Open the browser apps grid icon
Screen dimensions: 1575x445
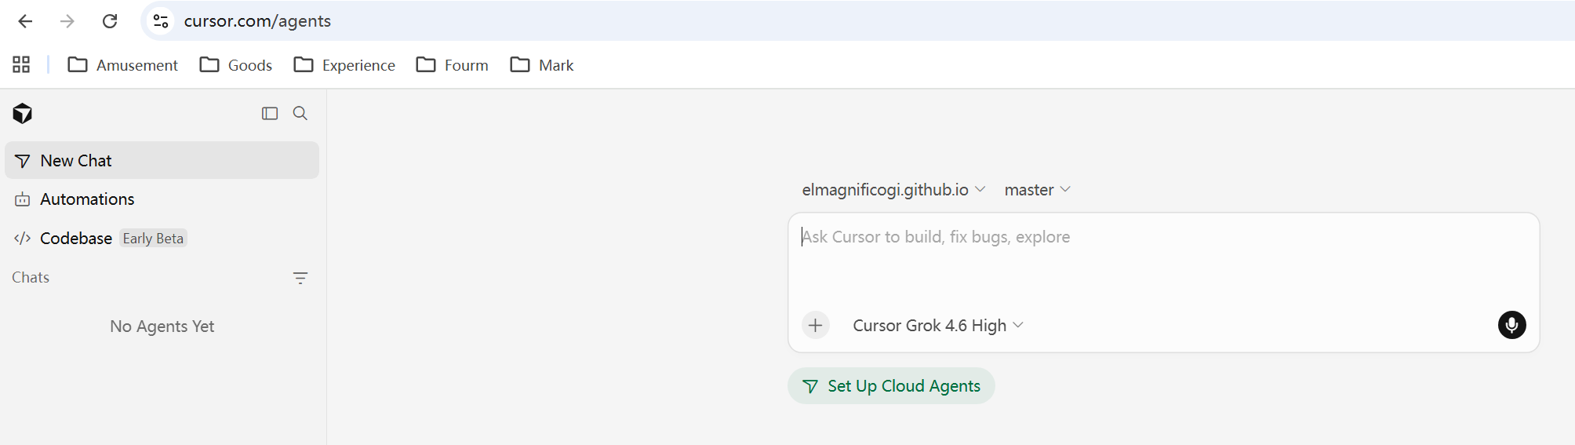coord(21,64)
